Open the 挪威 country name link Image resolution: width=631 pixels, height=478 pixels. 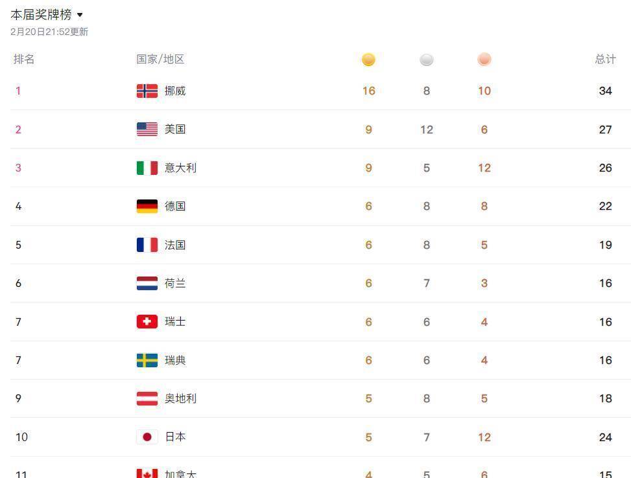[x=175, y=91]
